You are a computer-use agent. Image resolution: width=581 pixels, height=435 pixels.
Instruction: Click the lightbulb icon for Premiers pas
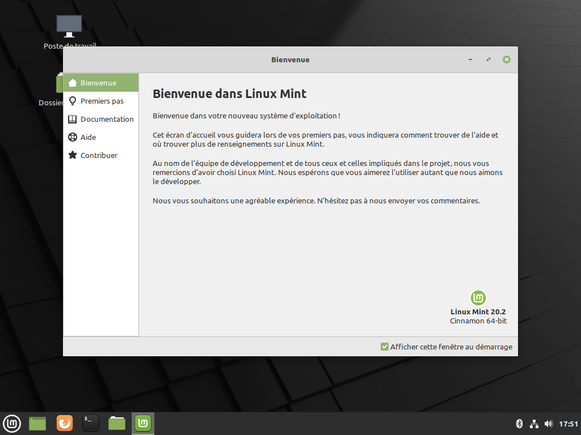tap(73, 101)
